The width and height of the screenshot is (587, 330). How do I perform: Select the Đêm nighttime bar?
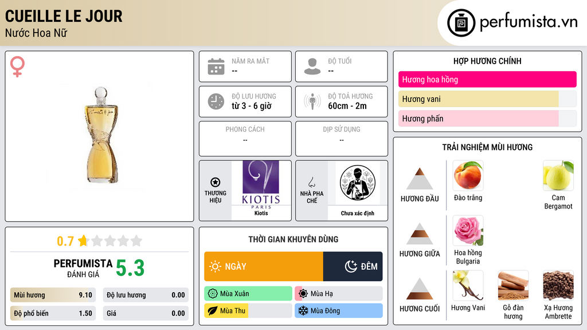point(353,266)
